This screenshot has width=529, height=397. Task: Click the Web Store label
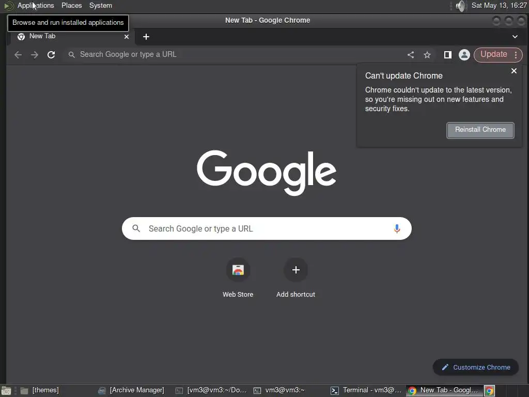[238, 294]
